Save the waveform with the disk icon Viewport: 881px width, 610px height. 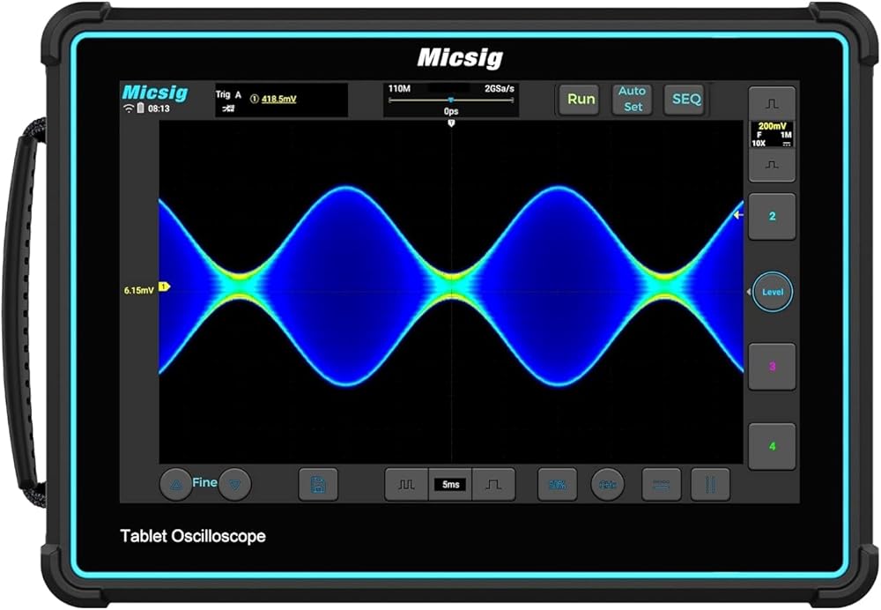[x=318, y=484]
